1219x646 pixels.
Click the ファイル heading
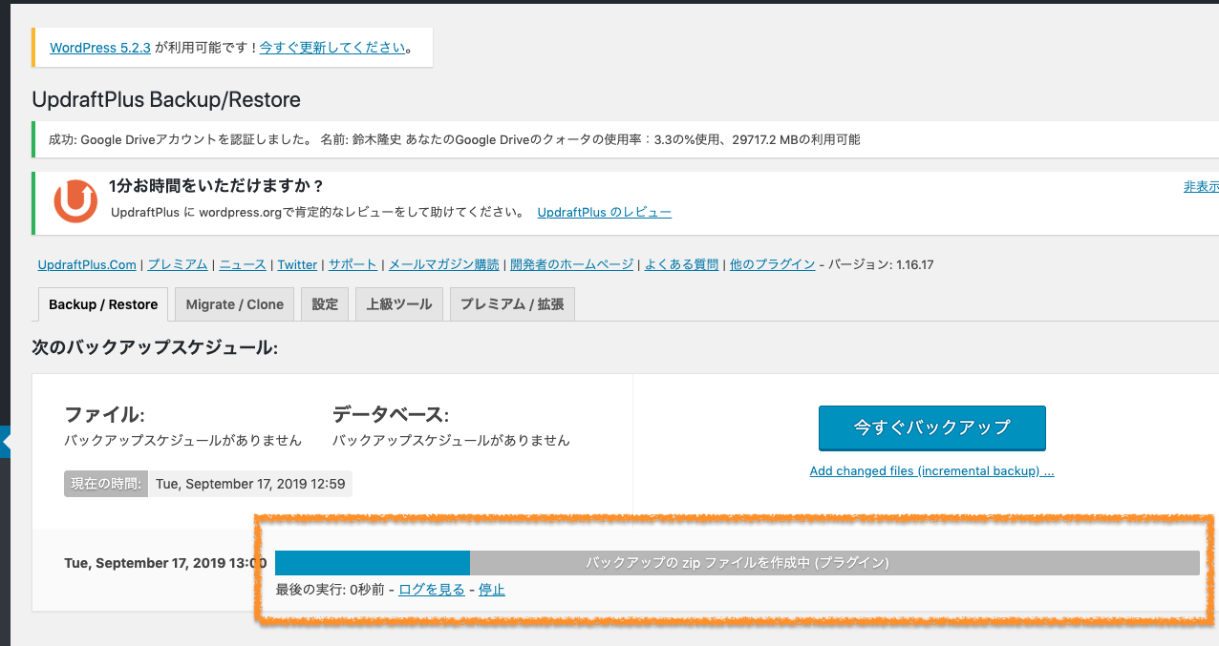tap(104, 415)
